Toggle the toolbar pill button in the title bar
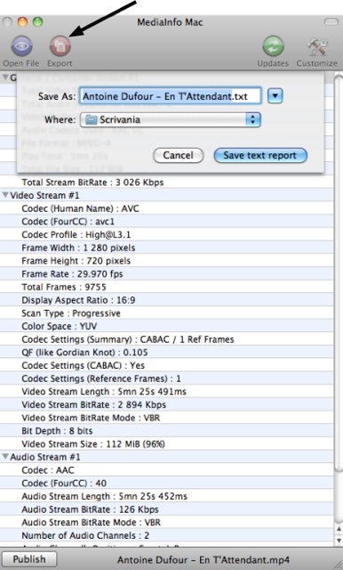343x570 pixels. 331,22
